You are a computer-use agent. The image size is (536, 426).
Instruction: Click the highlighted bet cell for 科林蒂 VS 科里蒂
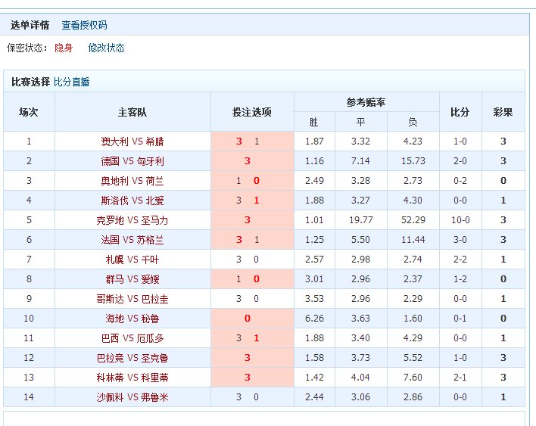point(252,378)
